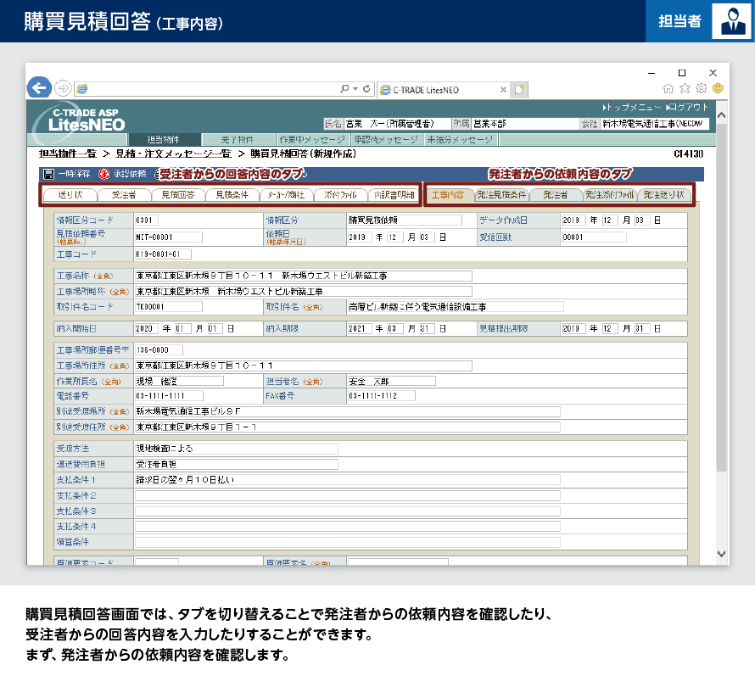Click the browser forward arrow button
Image resolution: width=755 pixels, height=687 pixels.
62,88
